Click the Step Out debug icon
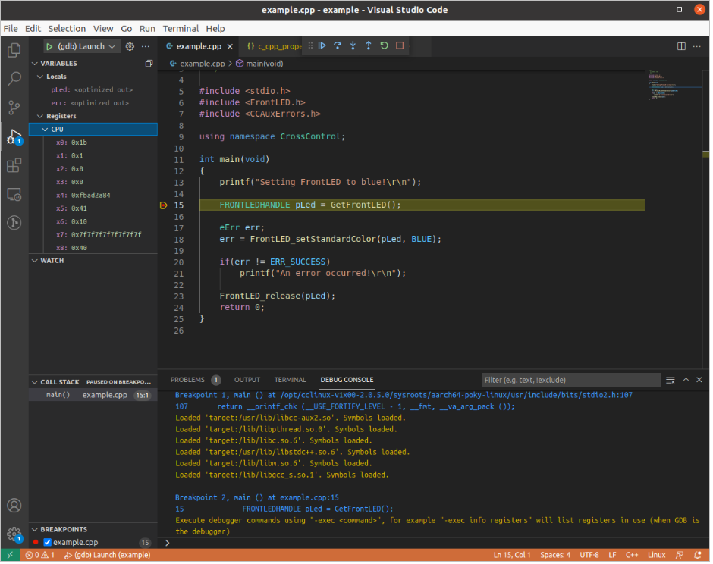 (x=369, y=46)
